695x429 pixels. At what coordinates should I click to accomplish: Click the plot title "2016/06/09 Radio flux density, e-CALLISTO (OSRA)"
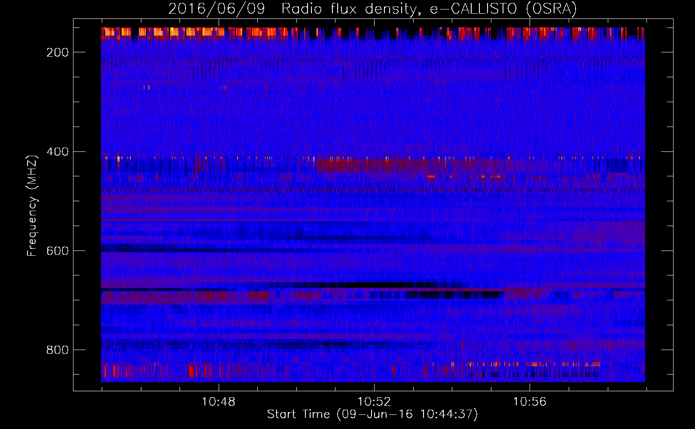[372, 9]
